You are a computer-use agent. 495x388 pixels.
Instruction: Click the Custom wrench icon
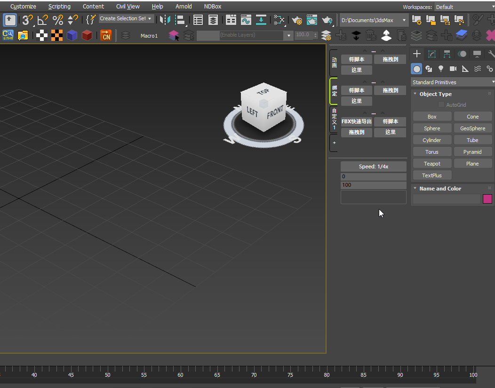8,35
